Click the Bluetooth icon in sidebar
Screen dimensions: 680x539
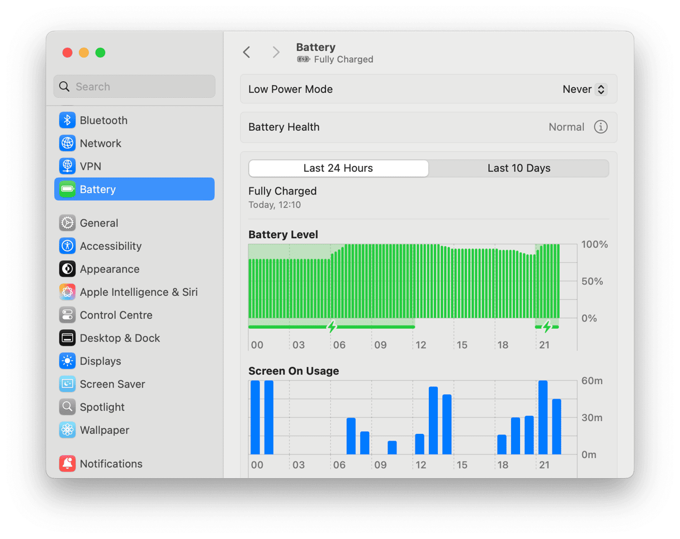pyautogui.click(x=68, y=120)
